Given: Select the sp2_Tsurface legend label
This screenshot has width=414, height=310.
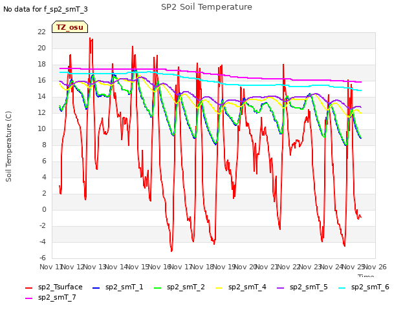Looking at the screenshot, I should (60, 287).
